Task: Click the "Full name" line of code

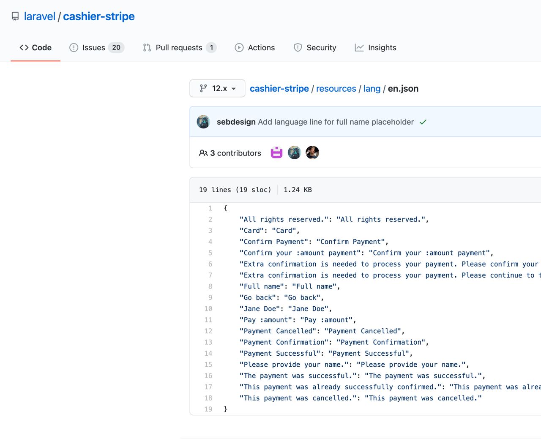Action: [x=290, y=286]
